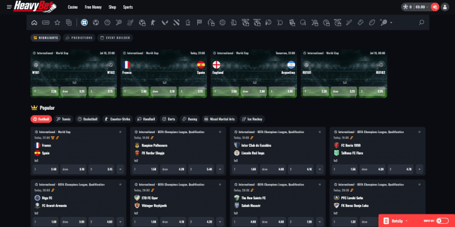Screen dimensions: 455x227
Task: Expand more markets for Kuopion Palloseura match
Action: point(220,169)
